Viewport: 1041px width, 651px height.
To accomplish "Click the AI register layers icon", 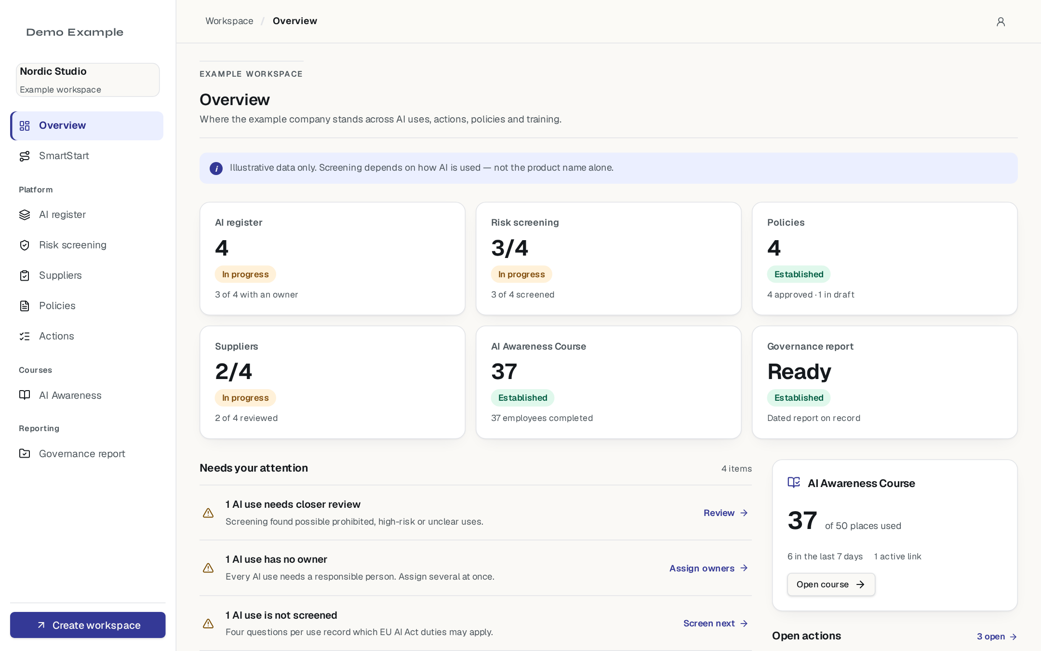I will 25,215.
